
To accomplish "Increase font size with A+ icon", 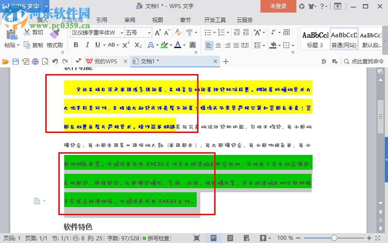I will (158, 32).
